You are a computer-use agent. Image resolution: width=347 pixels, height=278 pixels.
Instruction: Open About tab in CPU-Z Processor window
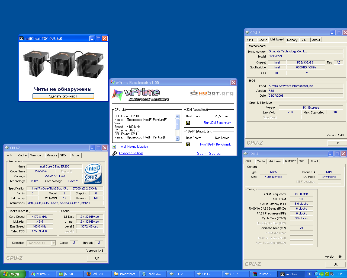pos(76,155)
